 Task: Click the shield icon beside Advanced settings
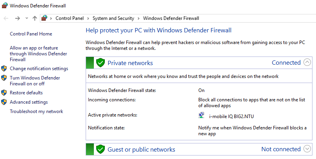[x=4, y=102]
